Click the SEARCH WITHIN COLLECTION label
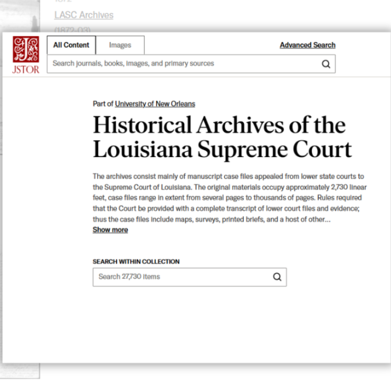This screenshot has width=391, height=391. pos(136,261)
